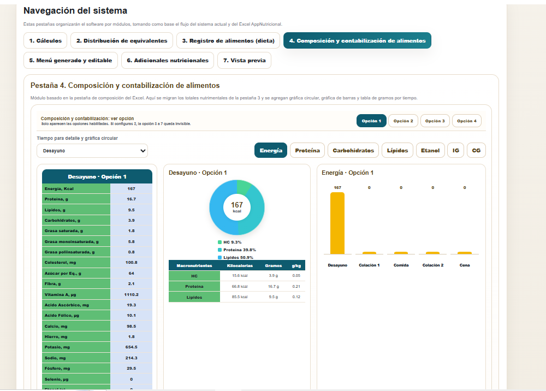Expand the Desayuno time dropdown
The image size is (546, 391).
point(92,151)
